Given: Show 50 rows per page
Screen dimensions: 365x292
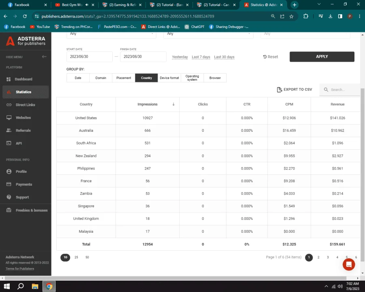Looking at the screenshot, I should point(87,257).
